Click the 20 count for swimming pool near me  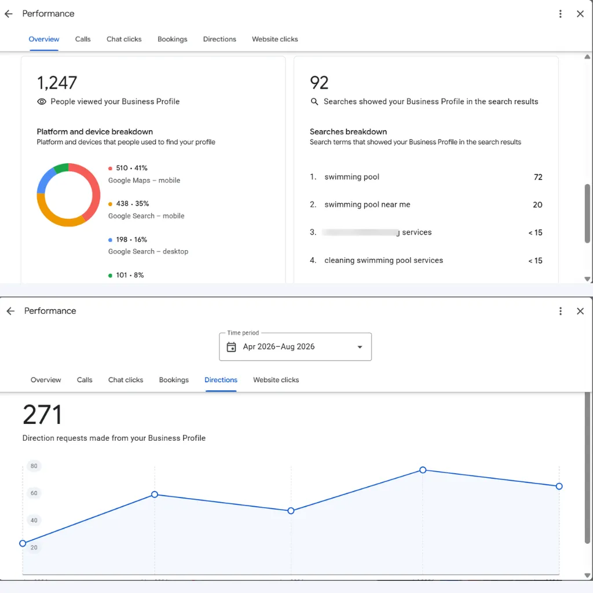(537, 204)
